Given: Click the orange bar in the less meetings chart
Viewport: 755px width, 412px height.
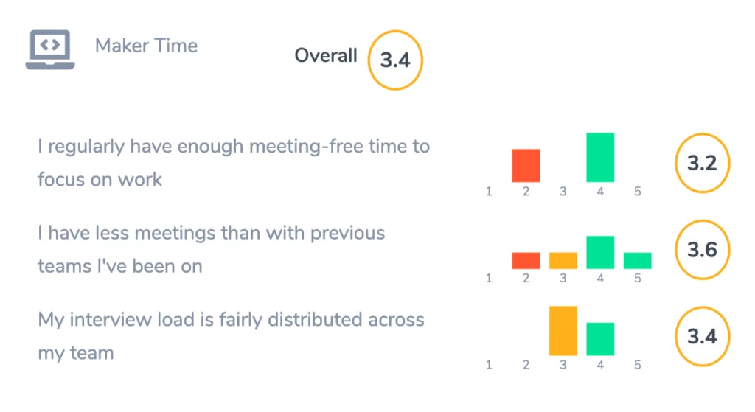Looking at the screenshot, I should point(563,260).
